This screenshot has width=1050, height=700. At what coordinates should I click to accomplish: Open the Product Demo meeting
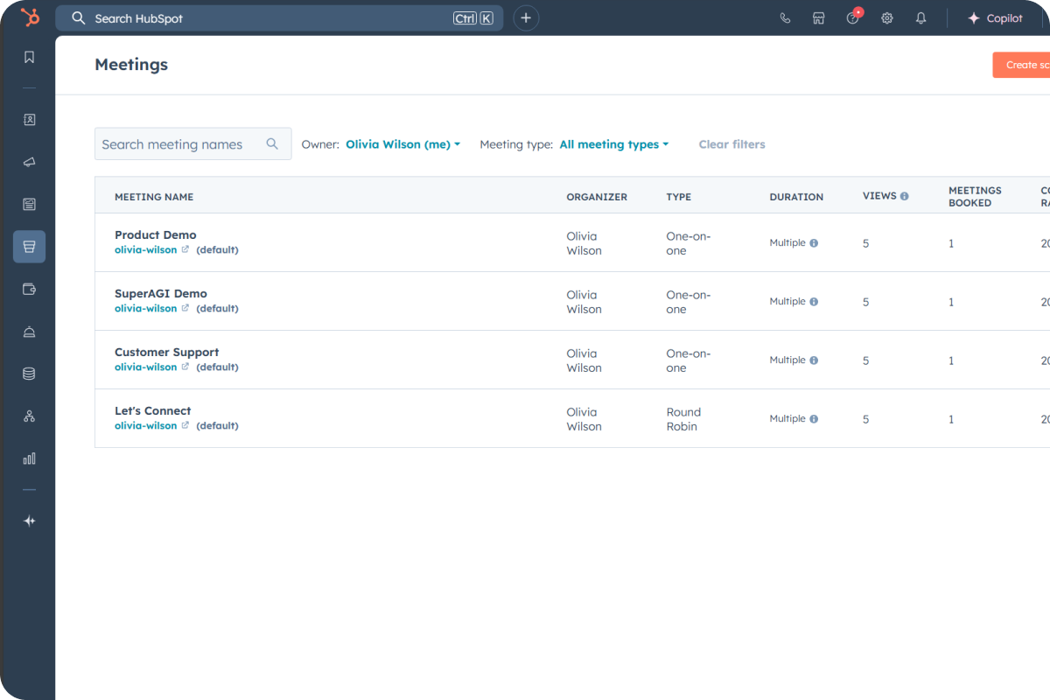(156, 234)
